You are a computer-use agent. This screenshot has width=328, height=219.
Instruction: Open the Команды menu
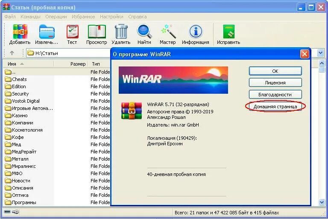pyautogui.click(x=30, y=17)
